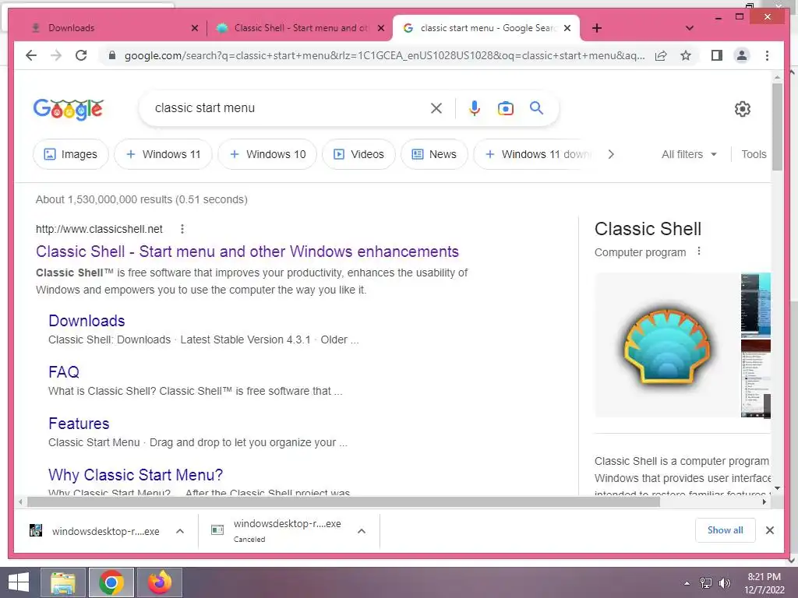Open volume control in system tray
This screenshot has height=598, width=798.
724,582
